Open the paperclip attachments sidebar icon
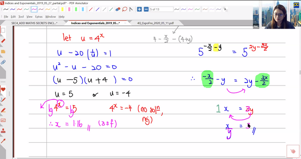The width and height of the screenshot is (301, 159). point(3,62)
